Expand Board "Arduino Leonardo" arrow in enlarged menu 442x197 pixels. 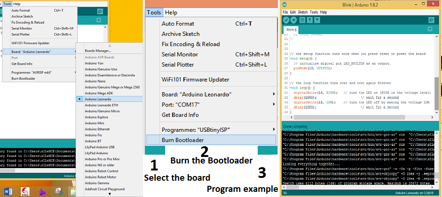(x=274, y=94)
